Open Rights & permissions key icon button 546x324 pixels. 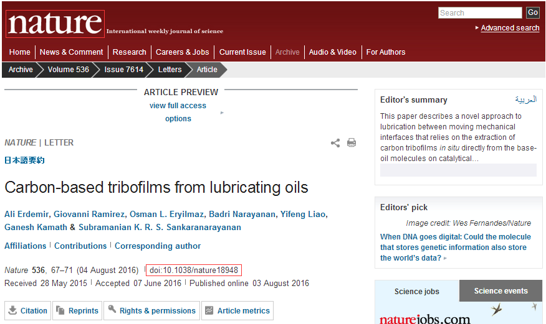point(152,310)
